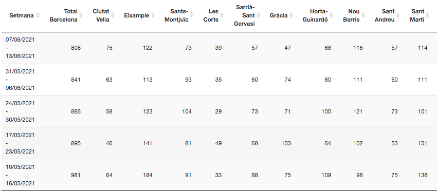Sort Les Corts column via arrow icon
This screenshot has height=191, width=437.
pyautogui.click(x=223, y=15)
